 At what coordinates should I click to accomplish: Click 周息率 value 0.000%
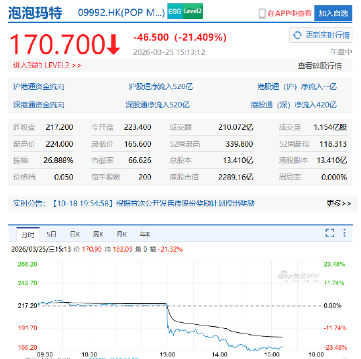(x=334, y=177)
